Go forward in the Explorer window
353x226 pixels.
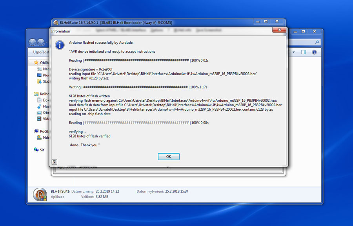click(41, 42)
